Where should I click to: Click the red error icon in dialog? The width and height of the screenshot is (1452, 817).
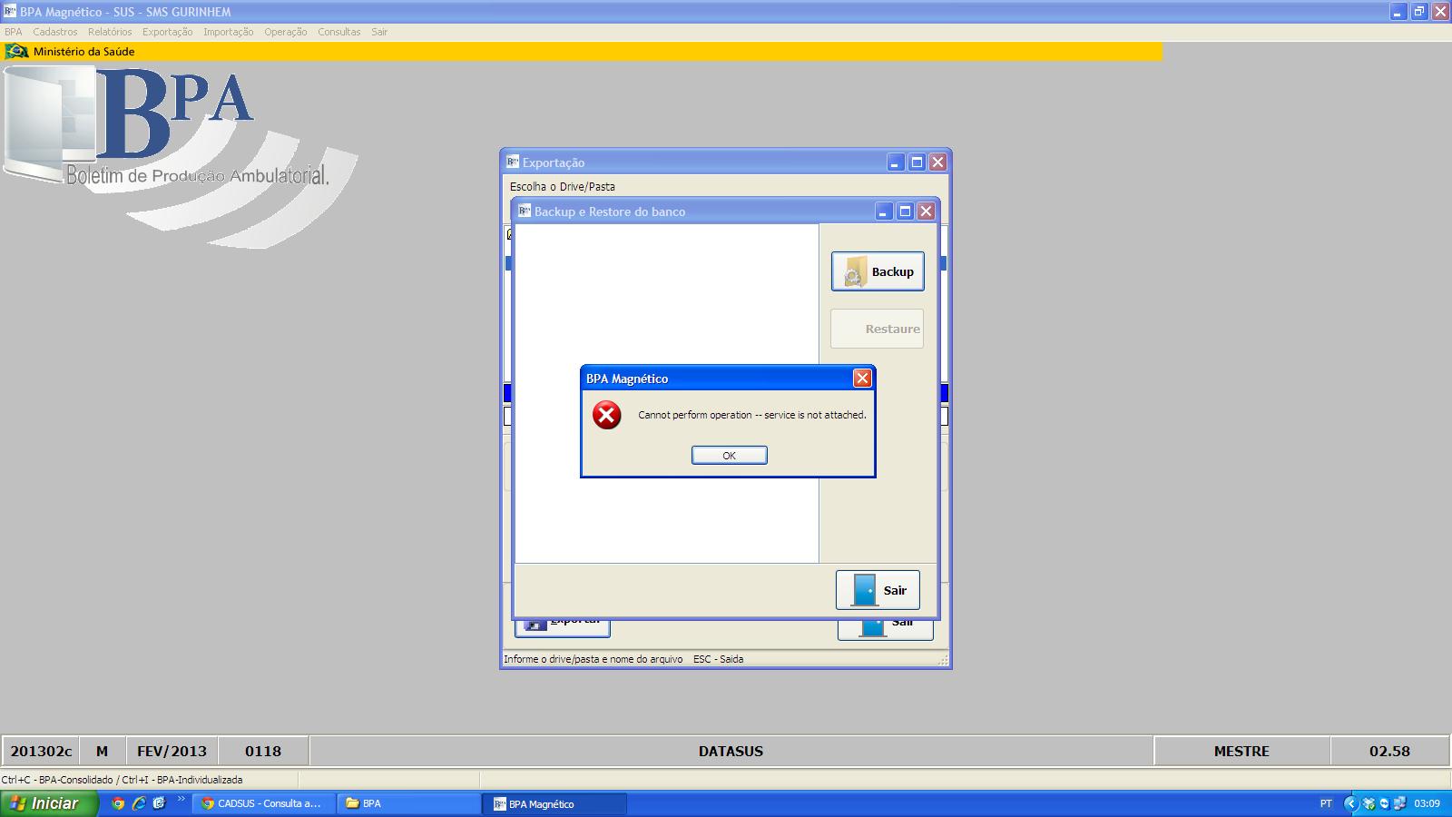(x=606, y=416)
